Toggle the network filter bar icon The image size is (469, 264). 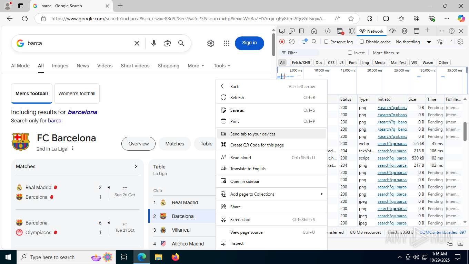(304, 42)
